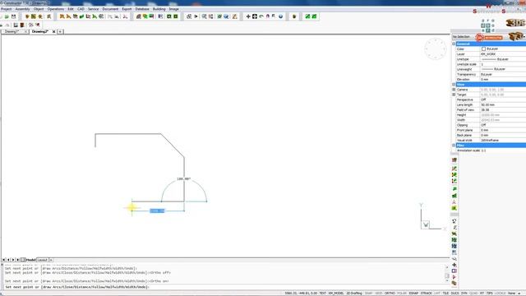
Task: Toggle DUCS in the status bar
Action: tap(454, 294)
